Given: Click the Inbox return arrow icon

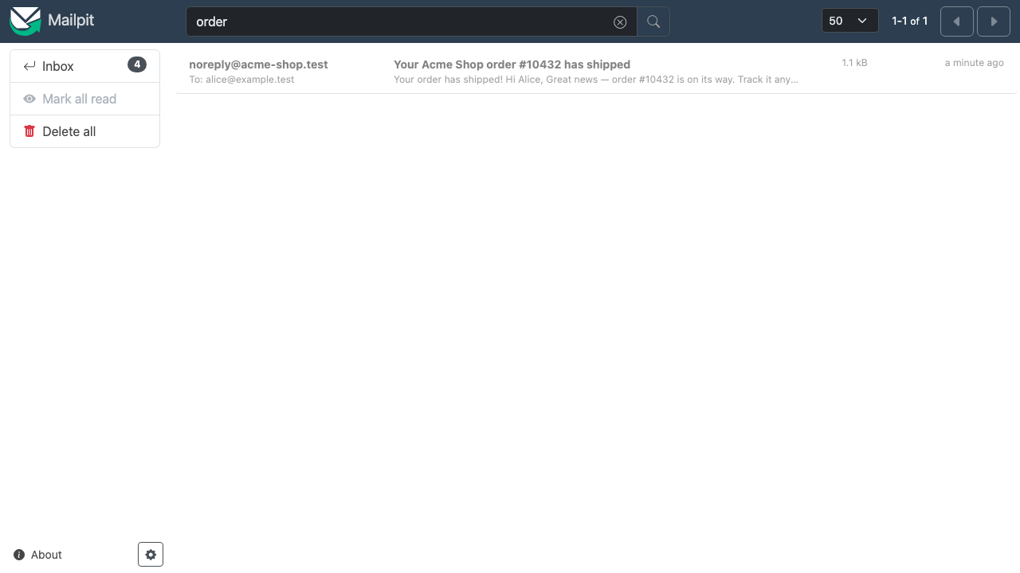Looking at the screenshot, I should (x=29, y=66).
